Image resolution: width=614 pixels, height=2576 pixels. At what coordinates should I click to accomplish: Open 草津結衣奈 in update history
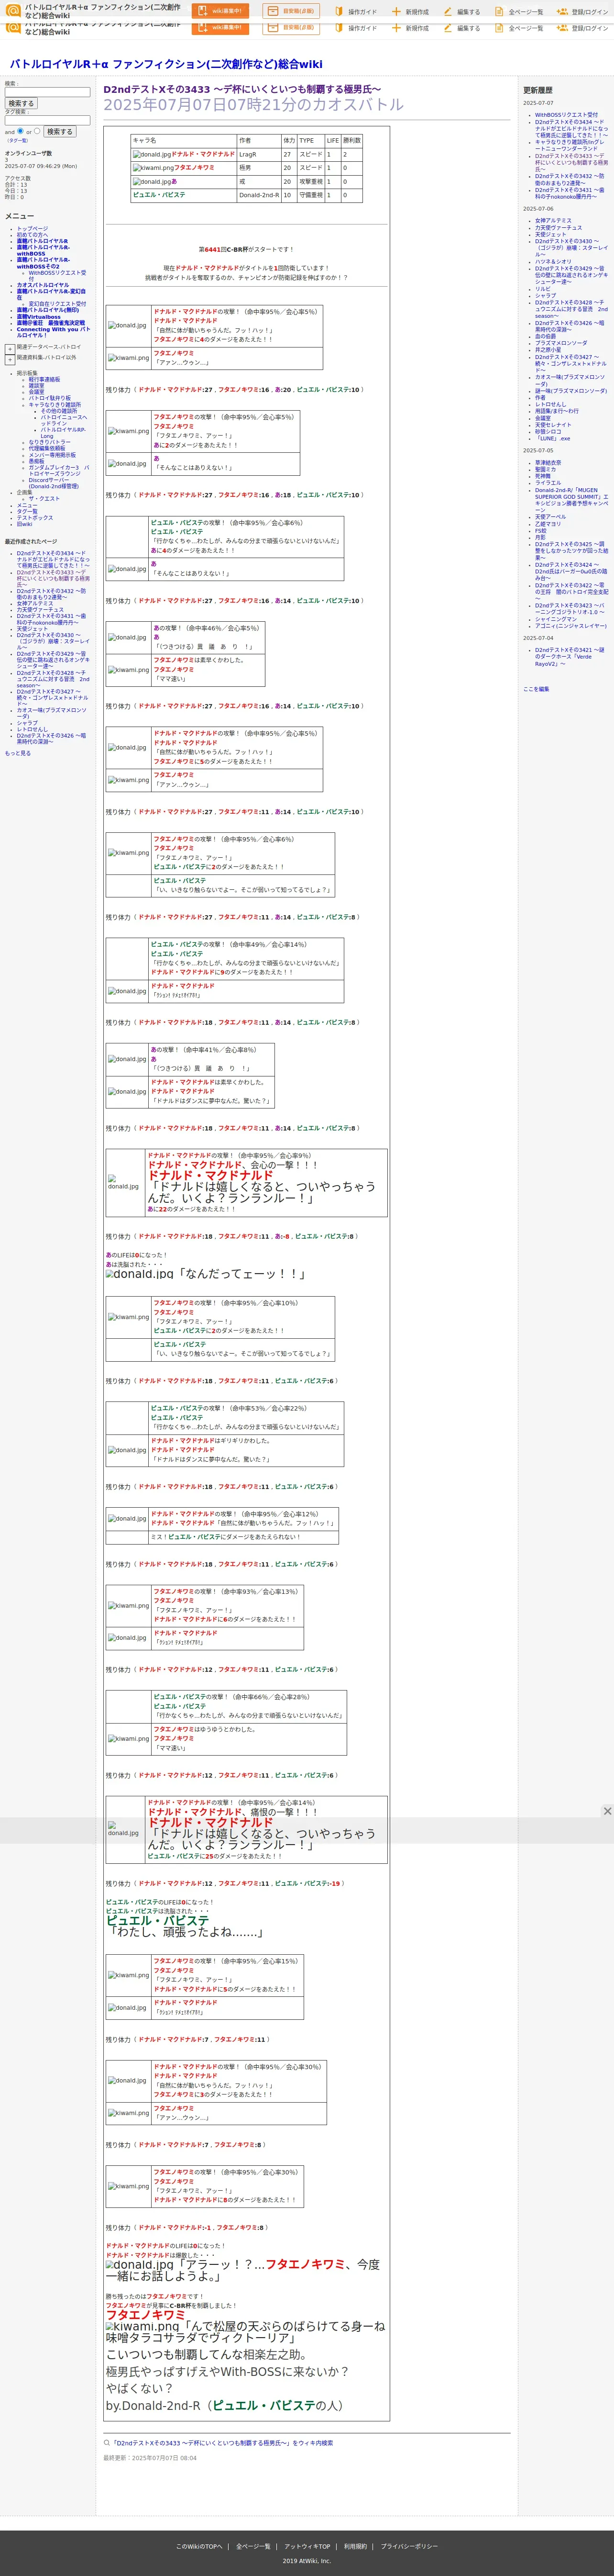pyautogui.click(x=548, y=463)
